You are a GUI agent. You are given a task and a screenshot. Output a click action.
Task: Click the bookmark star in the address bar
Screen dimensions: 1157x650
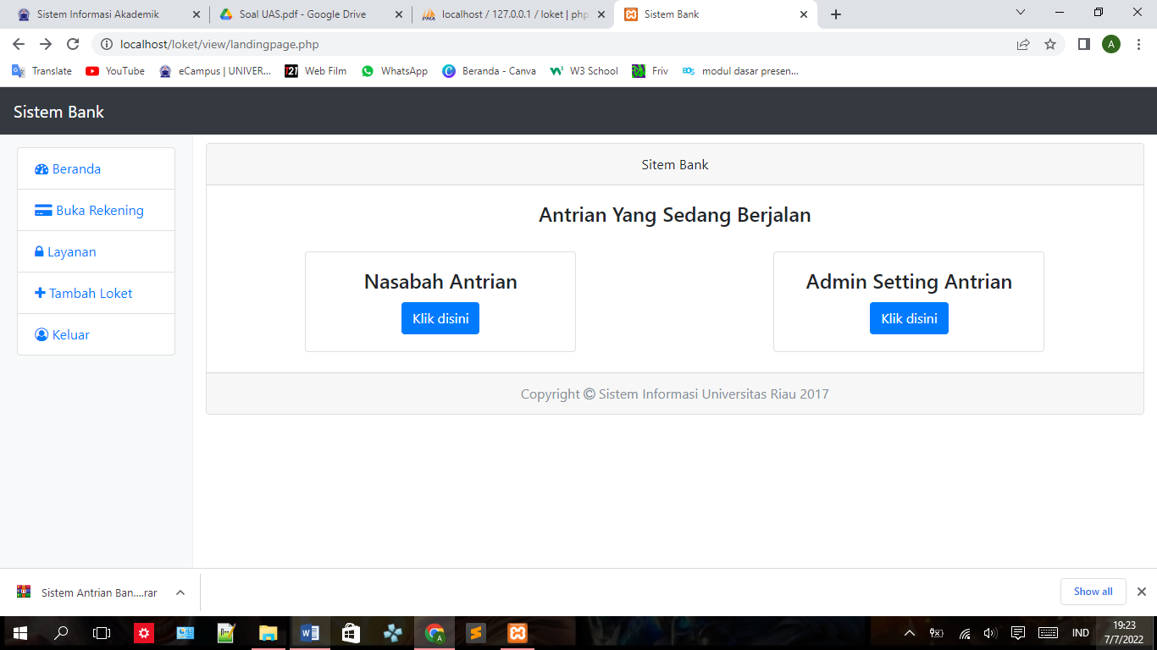(x=1050, y=44)
